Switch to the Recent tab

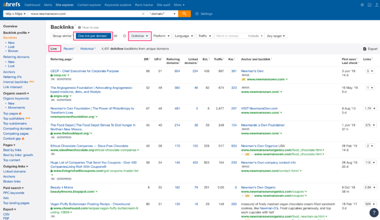[x=69, y=49]
